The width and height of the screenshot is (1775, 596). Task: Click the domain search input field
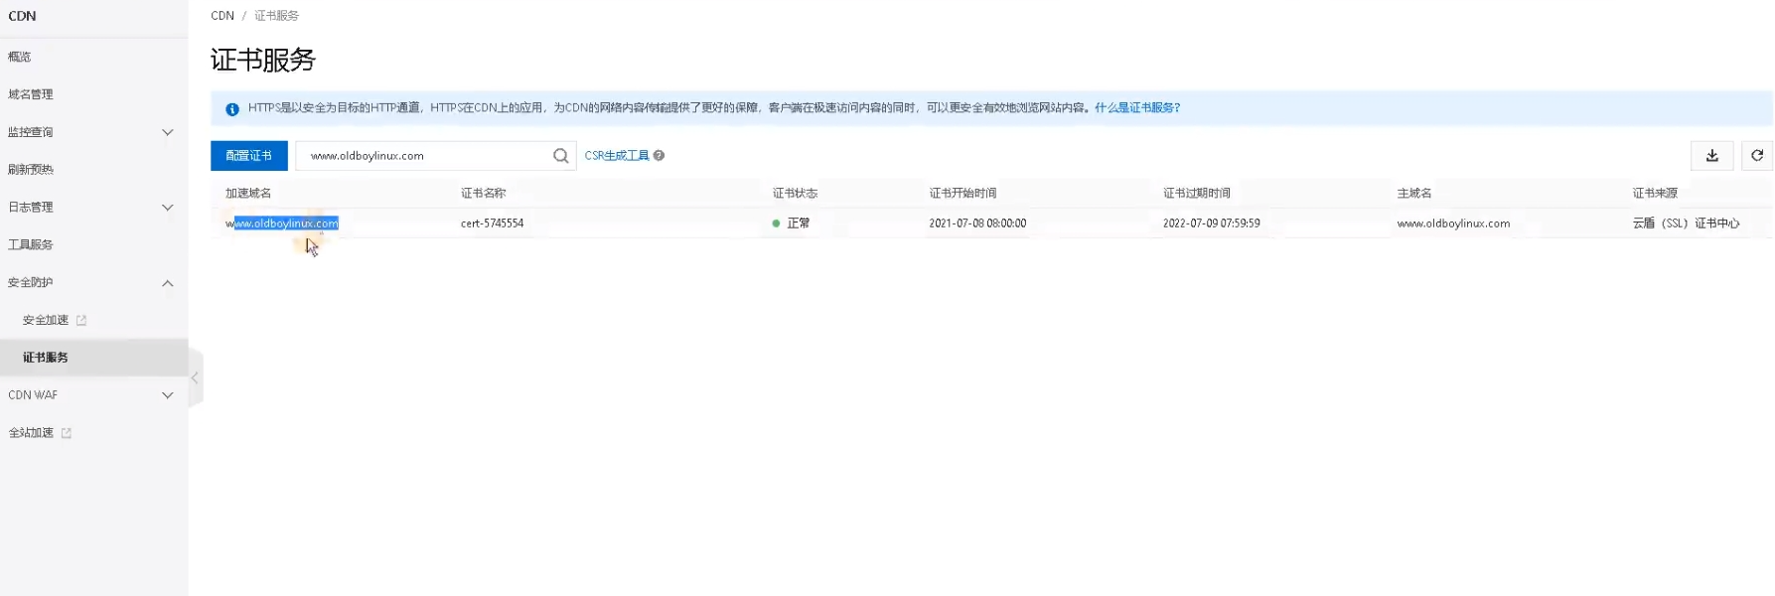[x=422, y=156]
